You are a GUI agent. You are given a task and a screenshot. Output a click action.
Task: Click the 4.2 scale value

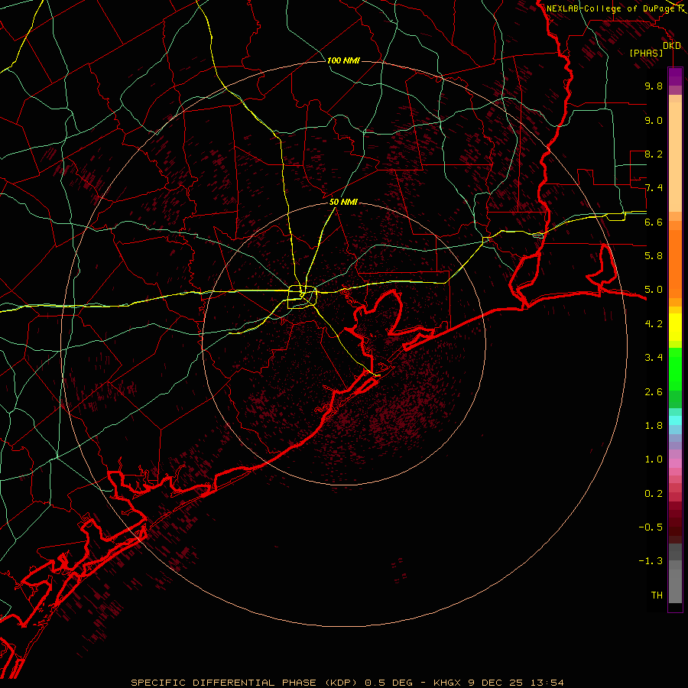[x=654, y=324]
